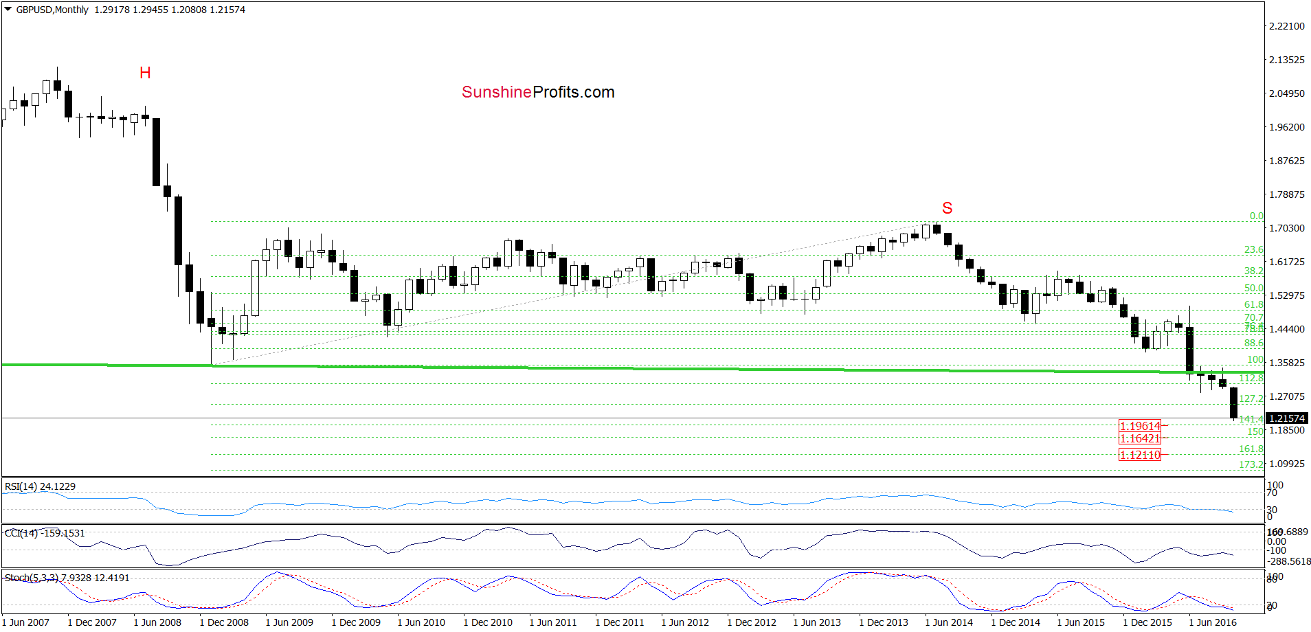Click the 1.35825 price axis label
The height and width of the screenshot is (632, 1311).
pos(1286,363)
